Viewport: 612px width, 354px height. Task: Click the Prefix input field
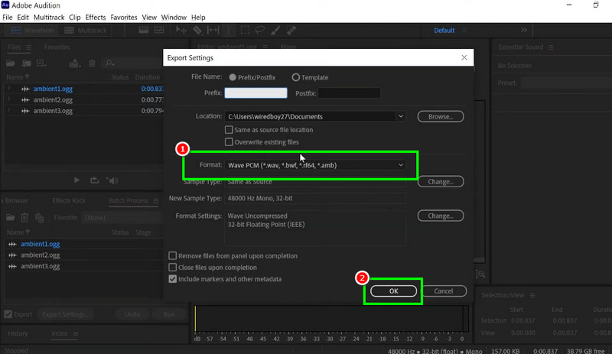pyautogui.click(x=256, y=93)
